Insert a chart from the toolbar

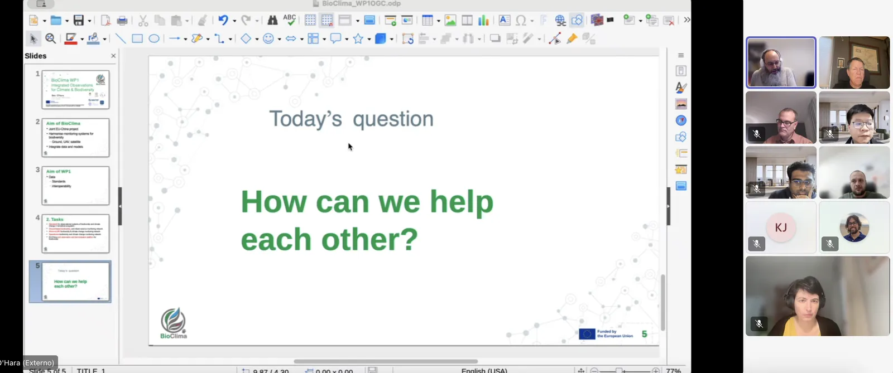coord(483,21)
